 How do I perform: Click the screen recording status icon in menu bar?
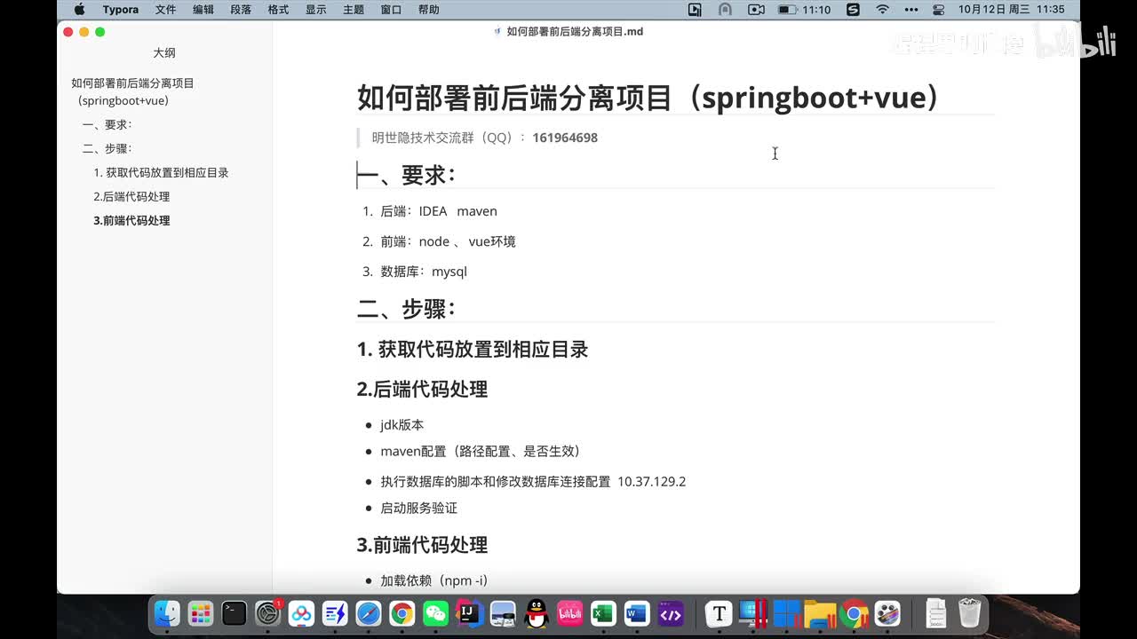695,10
